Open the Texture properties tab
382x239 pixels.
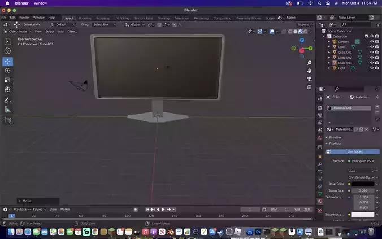320,211
